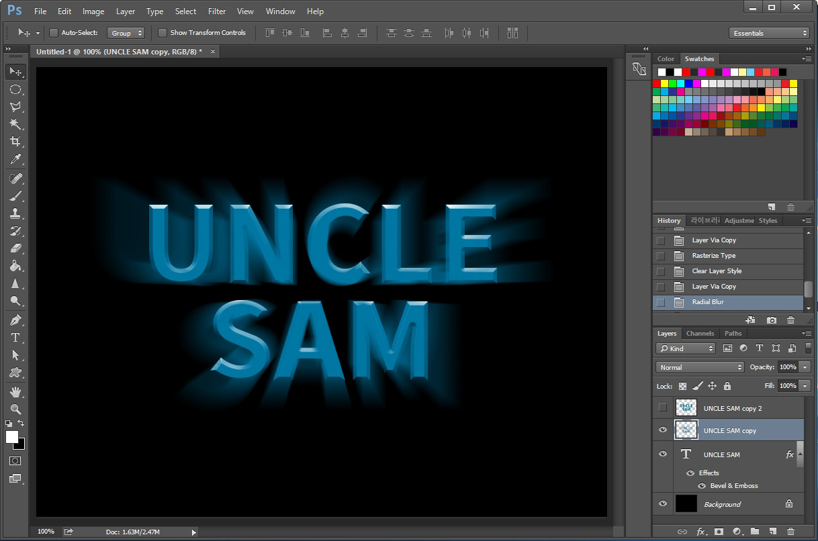The height and width of the screenshot is (541, 818).
Task: Hide the Bevel & Emboss effect
Action: click(702, 485)
